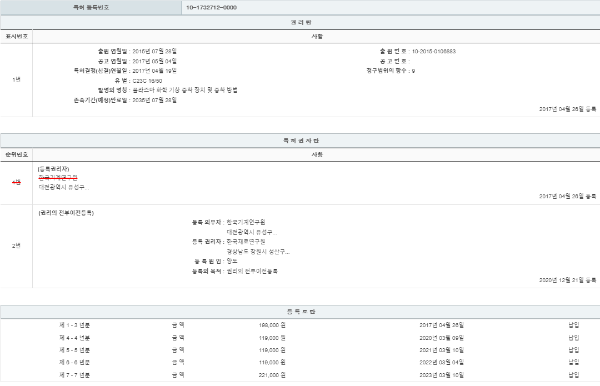Select the new rights holder 한국재료연구원
Image resolution: width=600 pixels, height=386 pixels.
pos(246,242)
